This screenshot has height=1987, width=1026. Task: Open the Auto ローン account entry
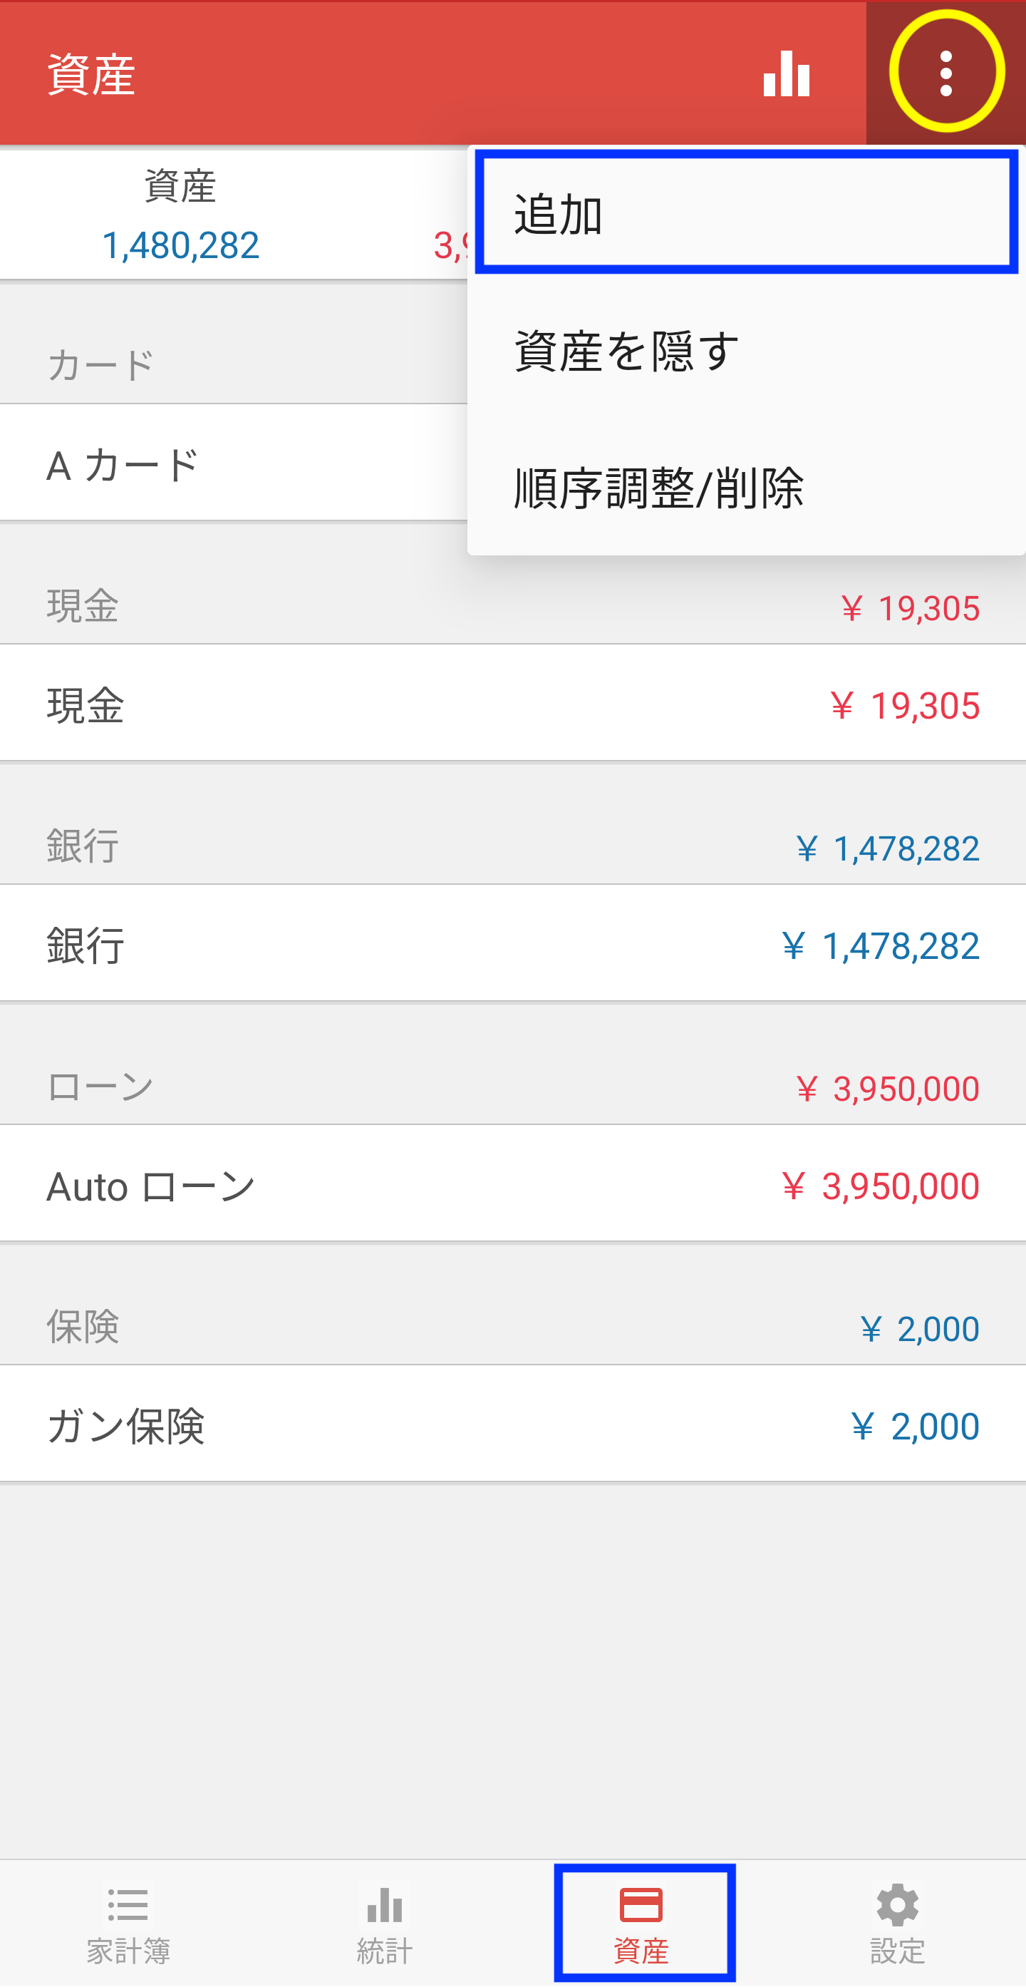(512, 1184)
